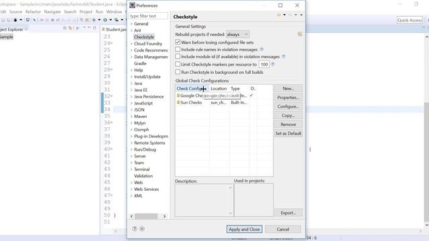429x241 pixels.
Task: Expand the General preferences node
Action: click(131, 24)
